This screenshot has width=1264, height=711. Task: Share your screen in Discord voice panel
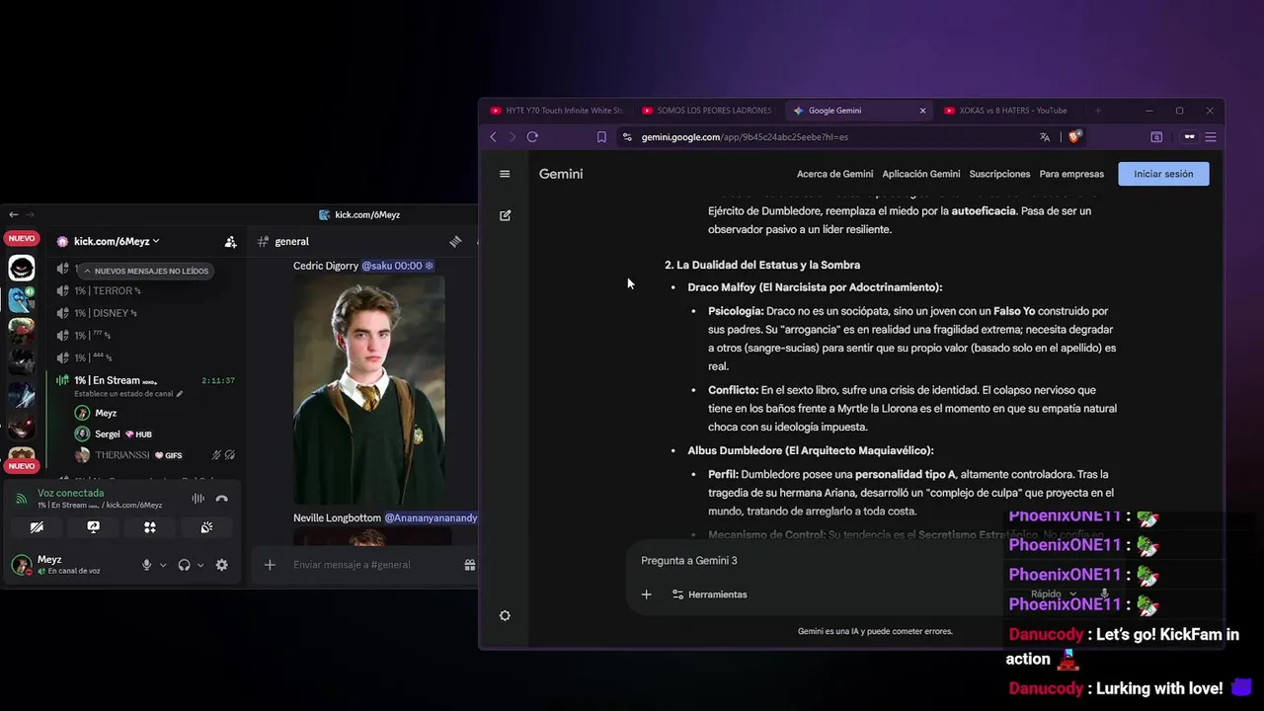[93, 527]
